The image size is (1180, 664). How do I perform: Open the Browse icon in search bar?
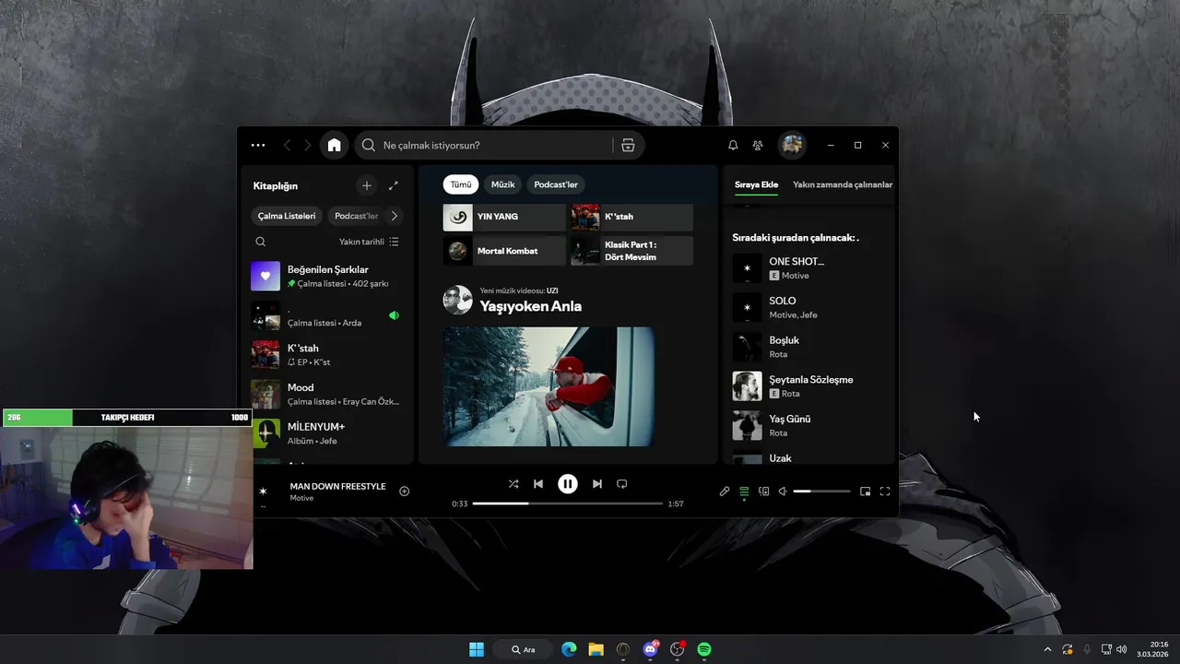point(628,145)
